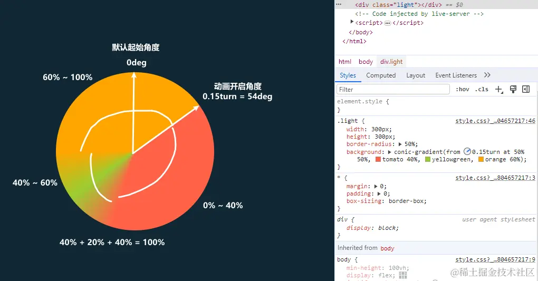Click the '0% ~ 40%' label in the page
Image resolution: width=538 pixels, height=281 pixels.
(223, 205)
